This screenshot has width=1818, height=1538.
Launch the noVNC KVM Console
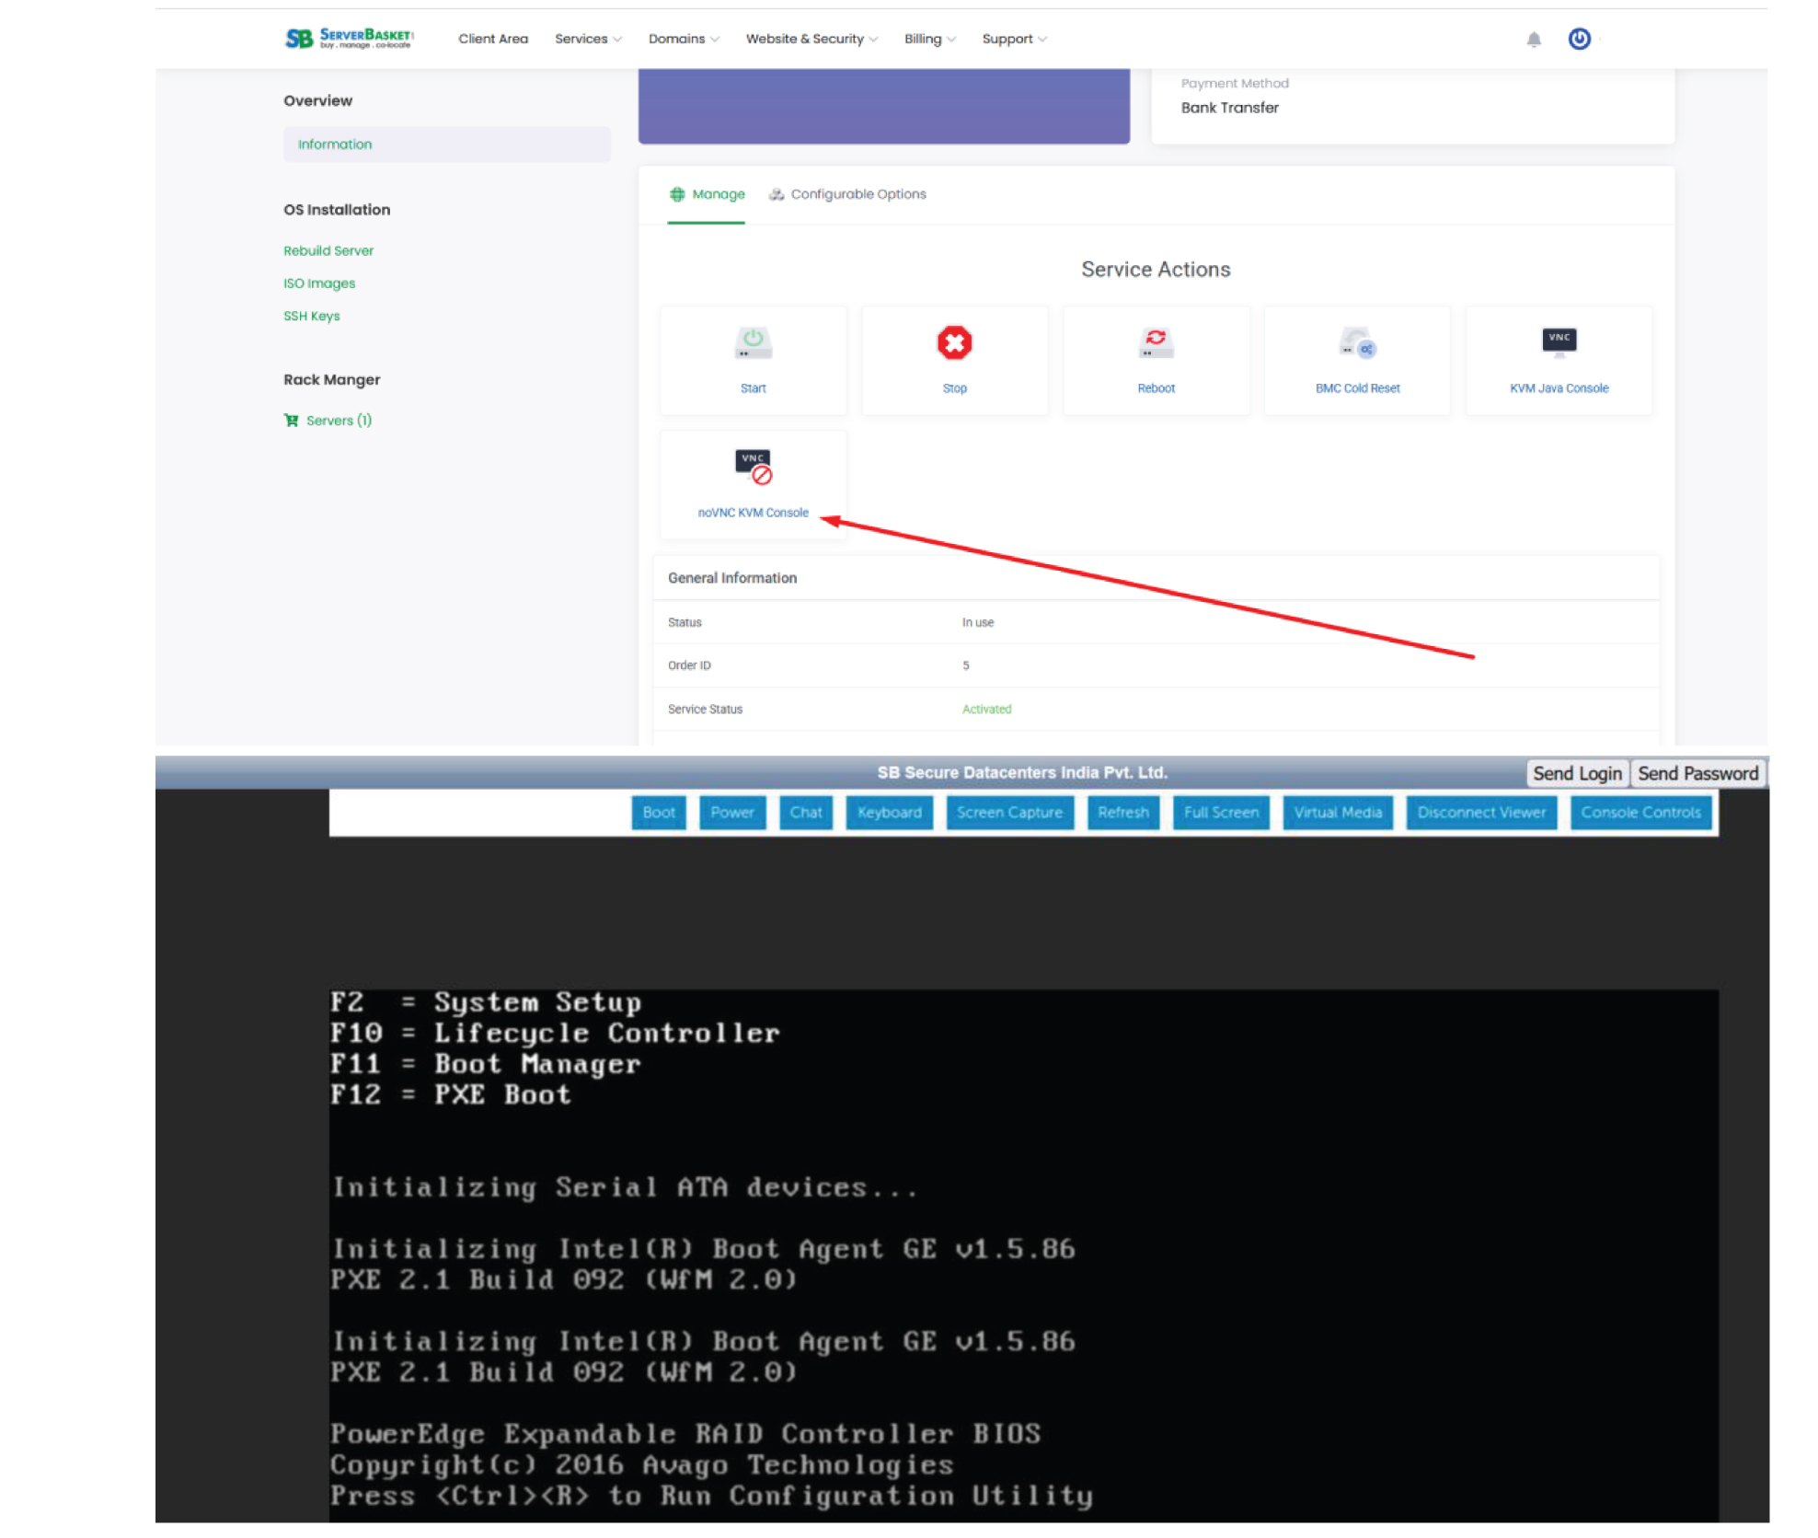click(753, 483)
